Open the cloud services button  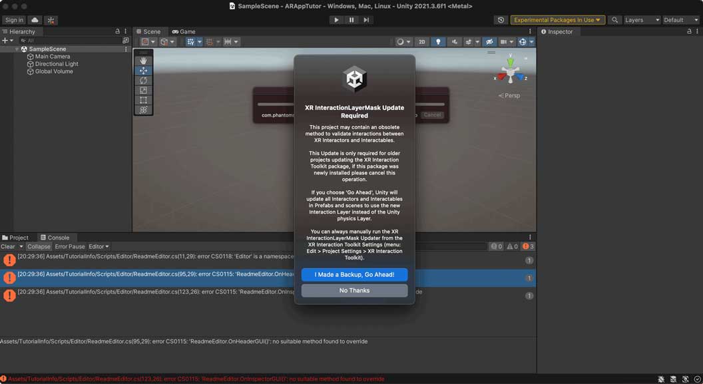click(35, 20)
